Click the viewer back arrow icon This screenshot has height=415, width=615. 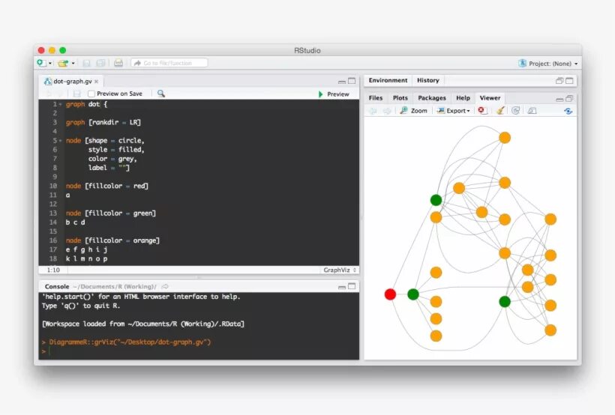tap(373, 111)
